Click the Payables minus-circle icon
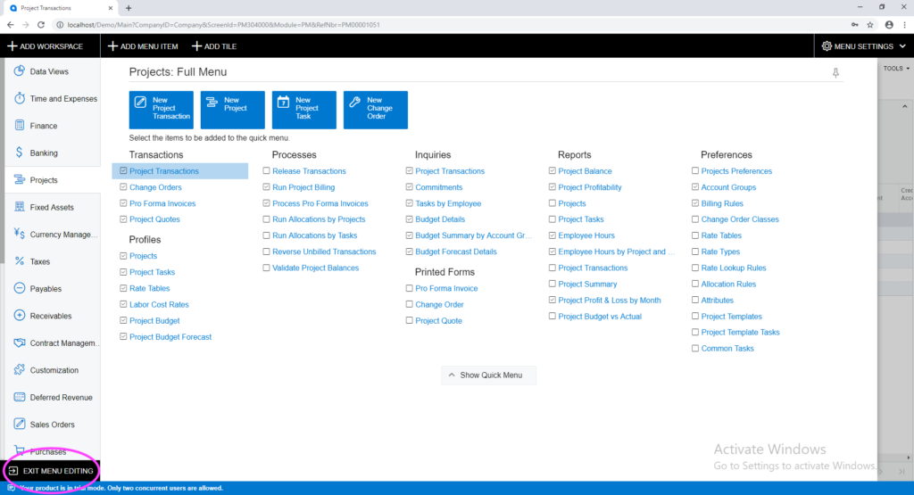The height and width of the screenshot is (495, 914). point(20,288)
